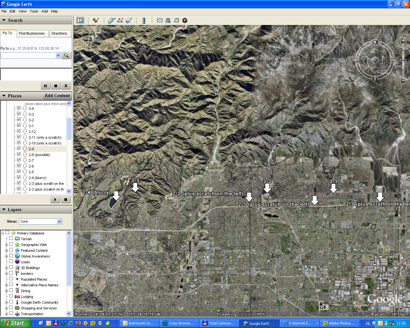Click the 3-1 placemark arrow on map

(x=333, y=188)
